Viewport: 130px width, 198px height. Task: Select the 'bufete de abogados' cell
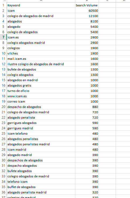41,69
